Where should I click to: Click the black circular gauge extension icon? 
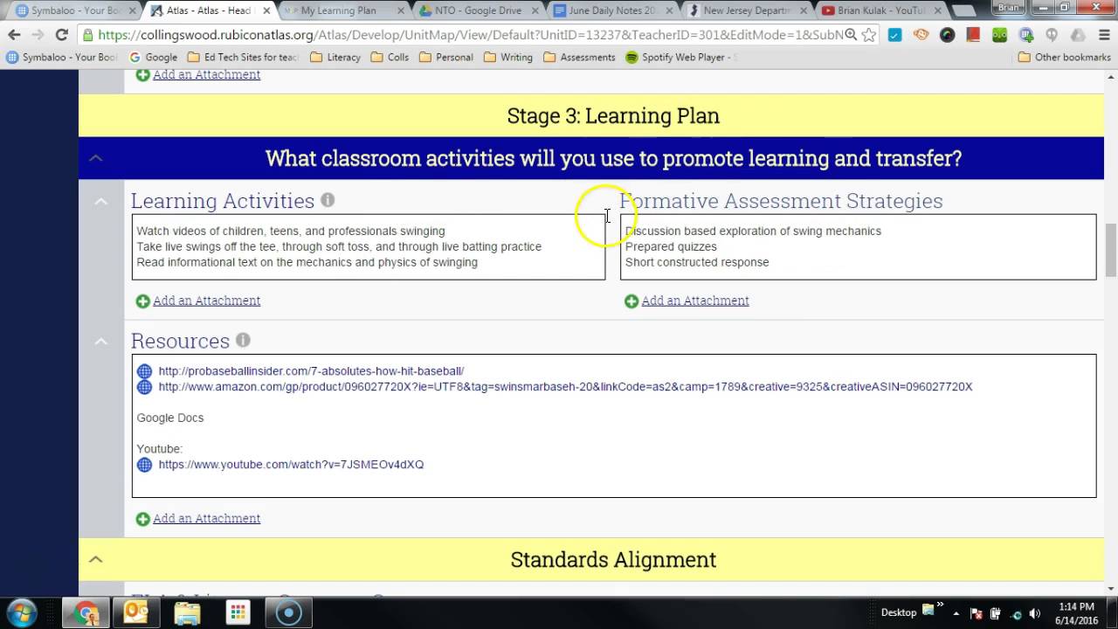tap(947, 35)
